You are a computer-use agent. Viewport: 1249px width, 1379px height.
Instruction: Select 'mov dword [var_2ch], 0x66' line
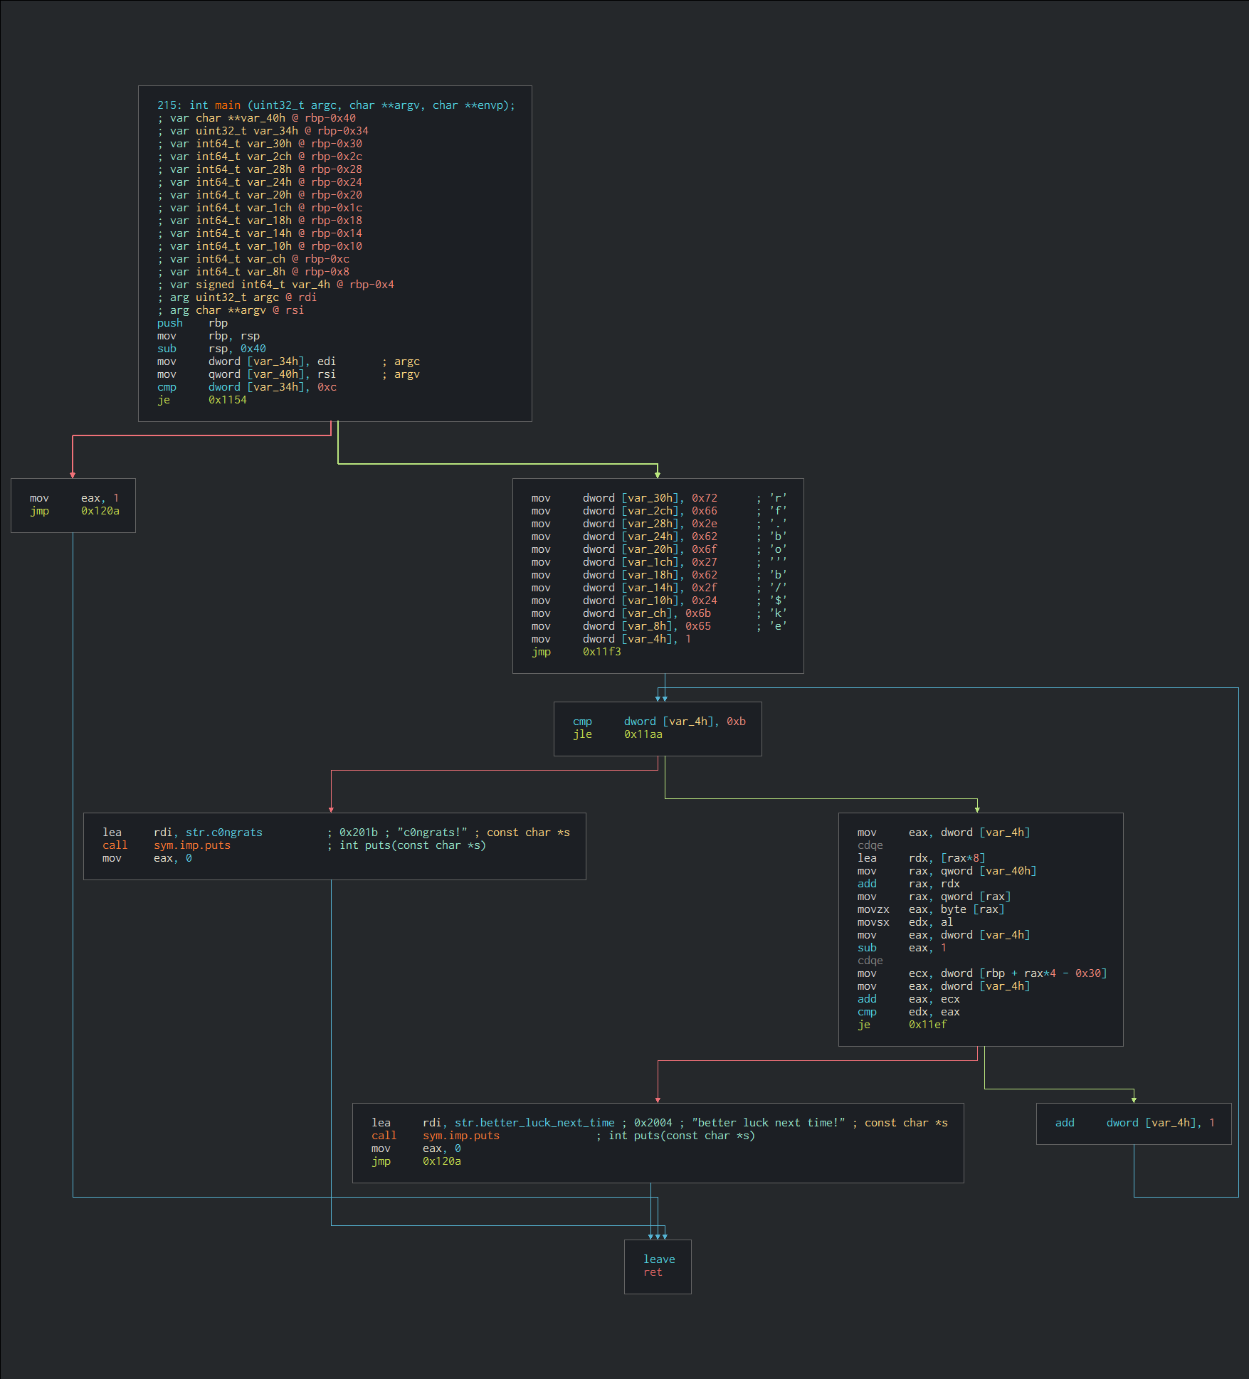(x=624, y=511)
